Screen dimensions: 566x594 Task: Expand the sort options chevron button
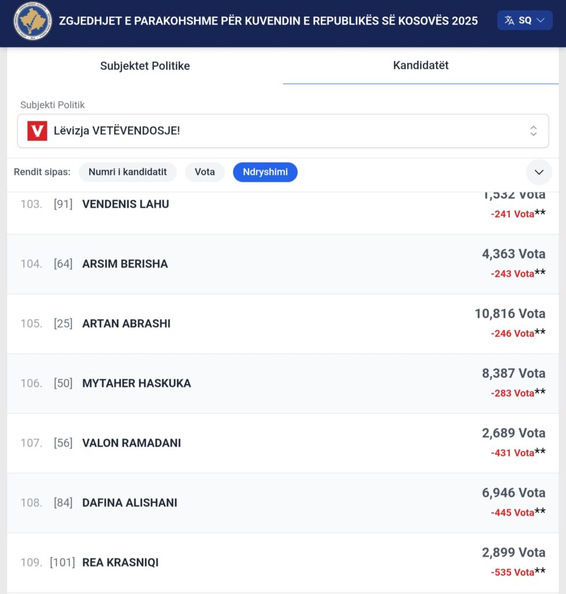[x=539, y=172]
